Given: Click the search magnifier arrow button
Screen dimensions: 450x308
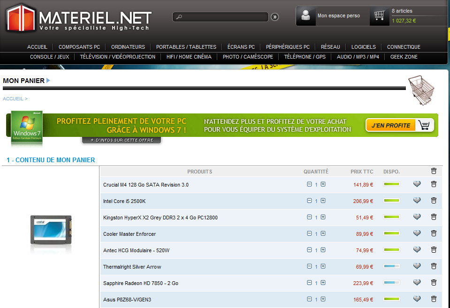Looking at the screenshot, I should tap(275, 17).
